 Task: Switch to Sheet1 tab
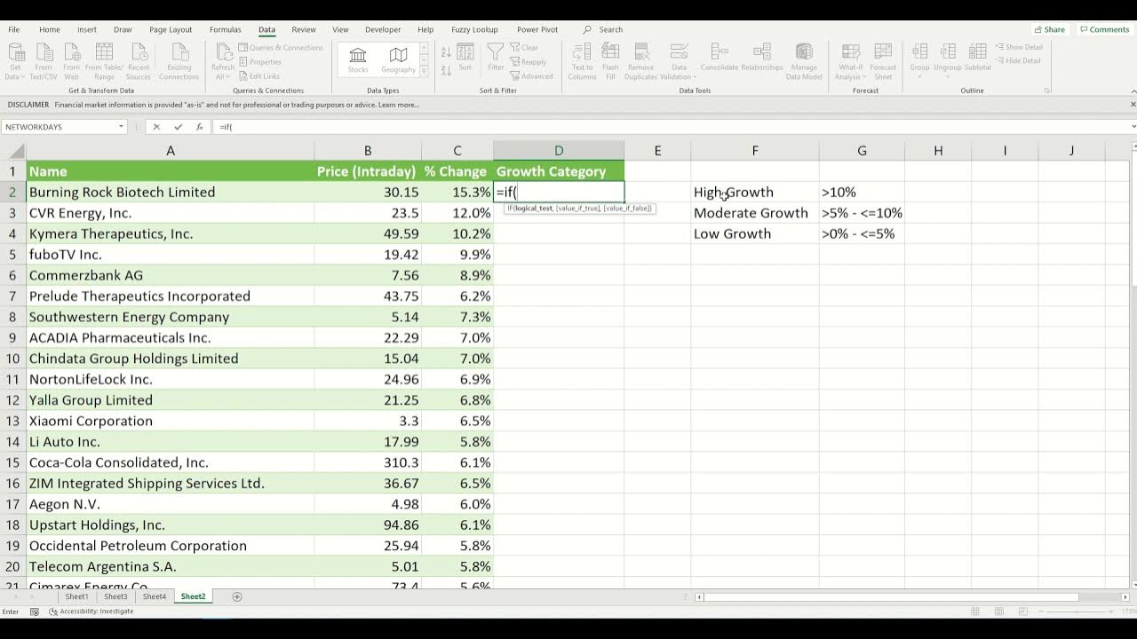[76, 596]
